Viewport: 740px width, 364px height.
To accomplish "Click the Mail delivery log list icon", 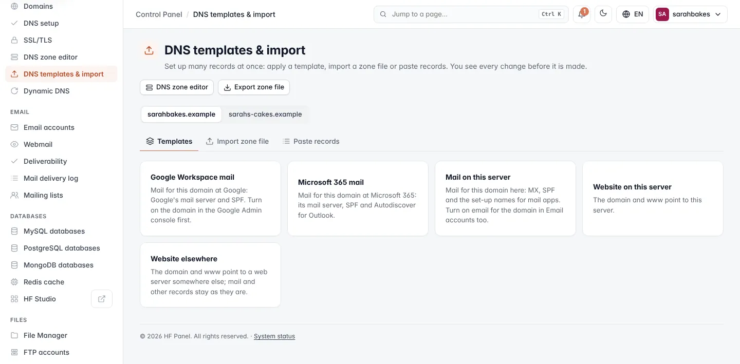I will (14, 178).
